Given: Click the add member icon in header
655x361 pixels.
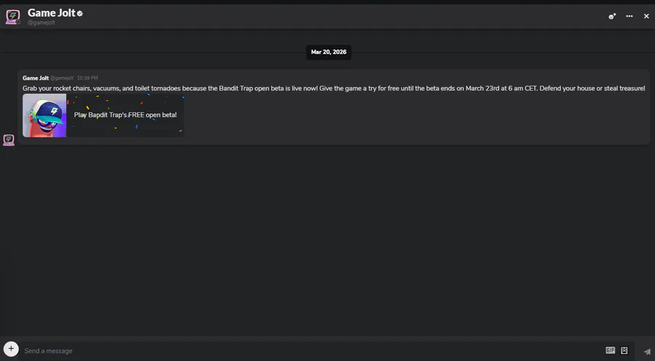Looking at the screenshot, I should coord(612,16).
